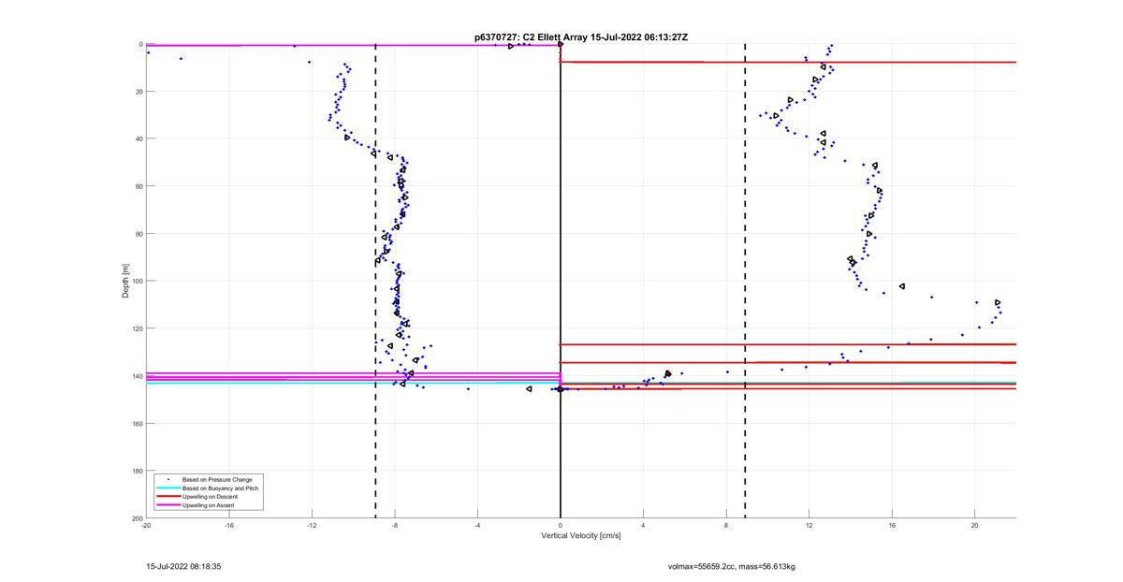1123x582 pixels.
Task: Click the velocity axis tick label '-12'
Action: click(x=312, y=525)
